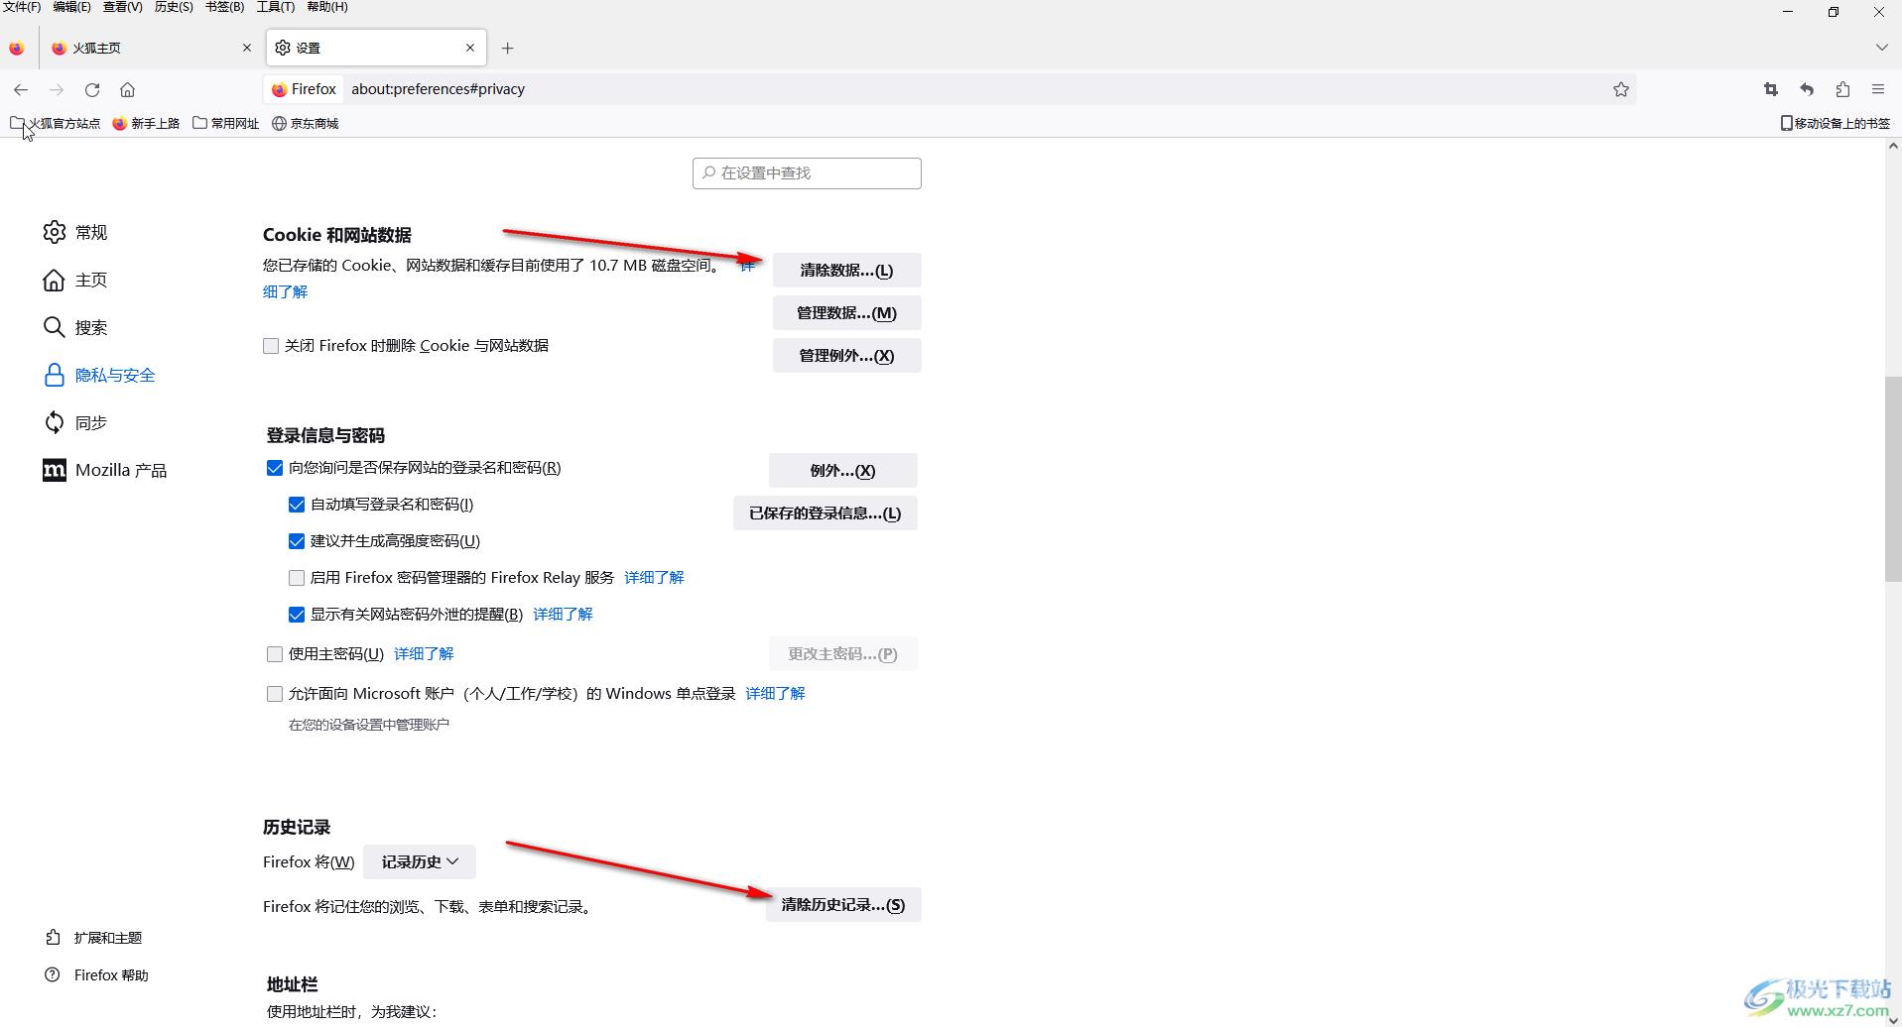
Task: Click the undo arrow toolbar icon
Action: coord(1807,89)
